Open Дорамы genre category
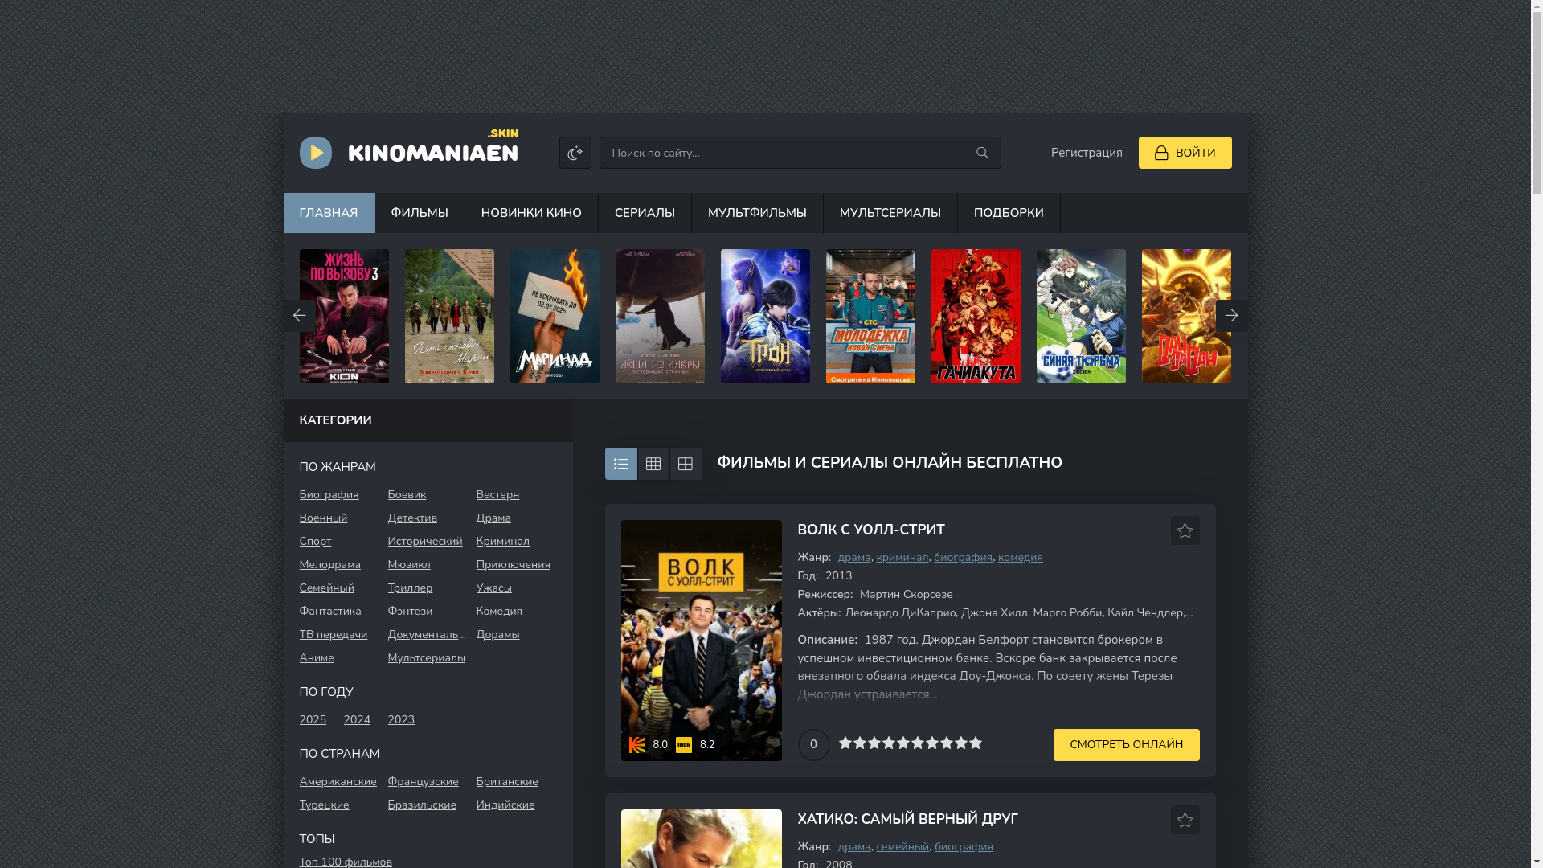 coord(497,635)
